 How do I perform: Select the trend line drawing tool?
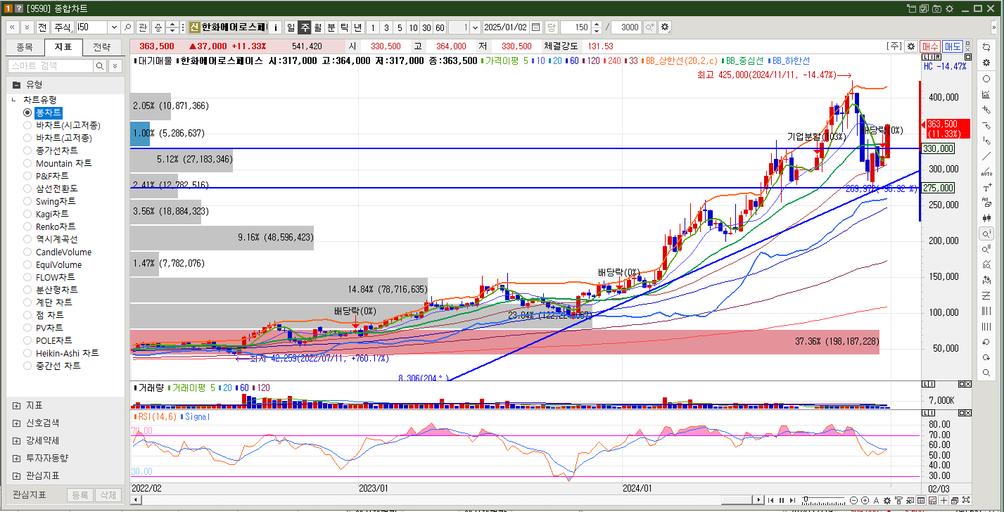(x=986, y=156)
